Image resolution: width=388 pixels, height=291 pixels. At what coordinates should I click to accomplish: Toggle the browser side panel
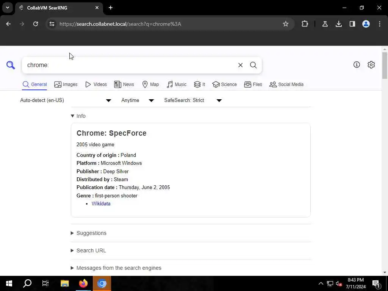pos(352,24)
